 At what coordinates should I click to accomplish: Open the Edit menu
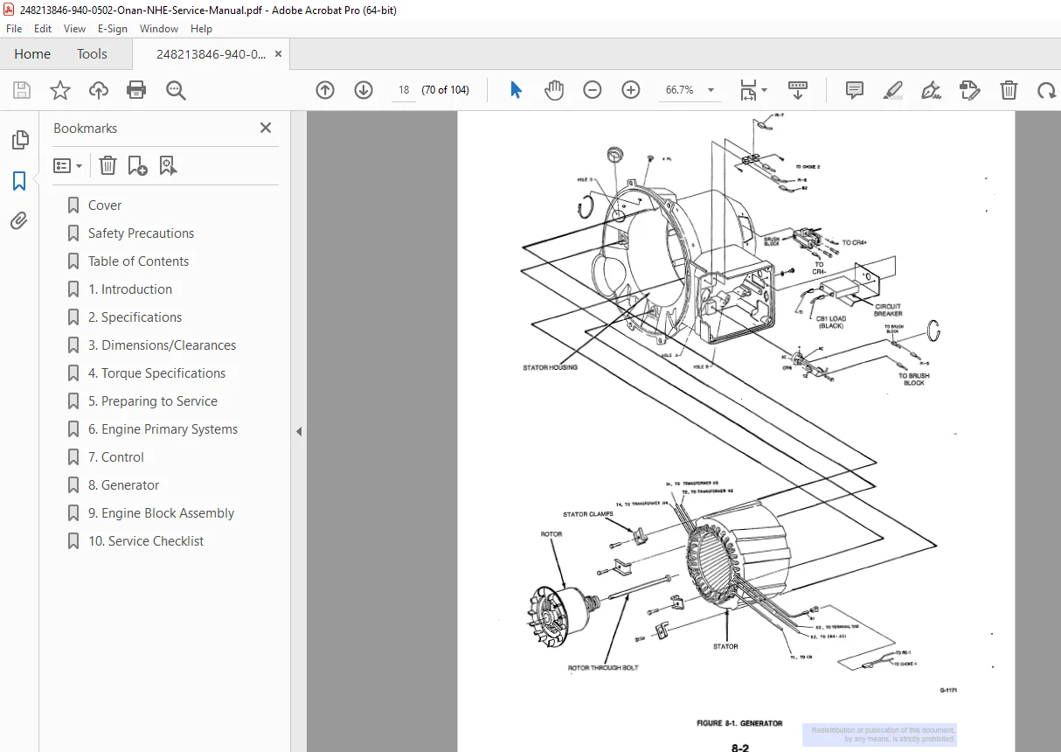point(43,29)
